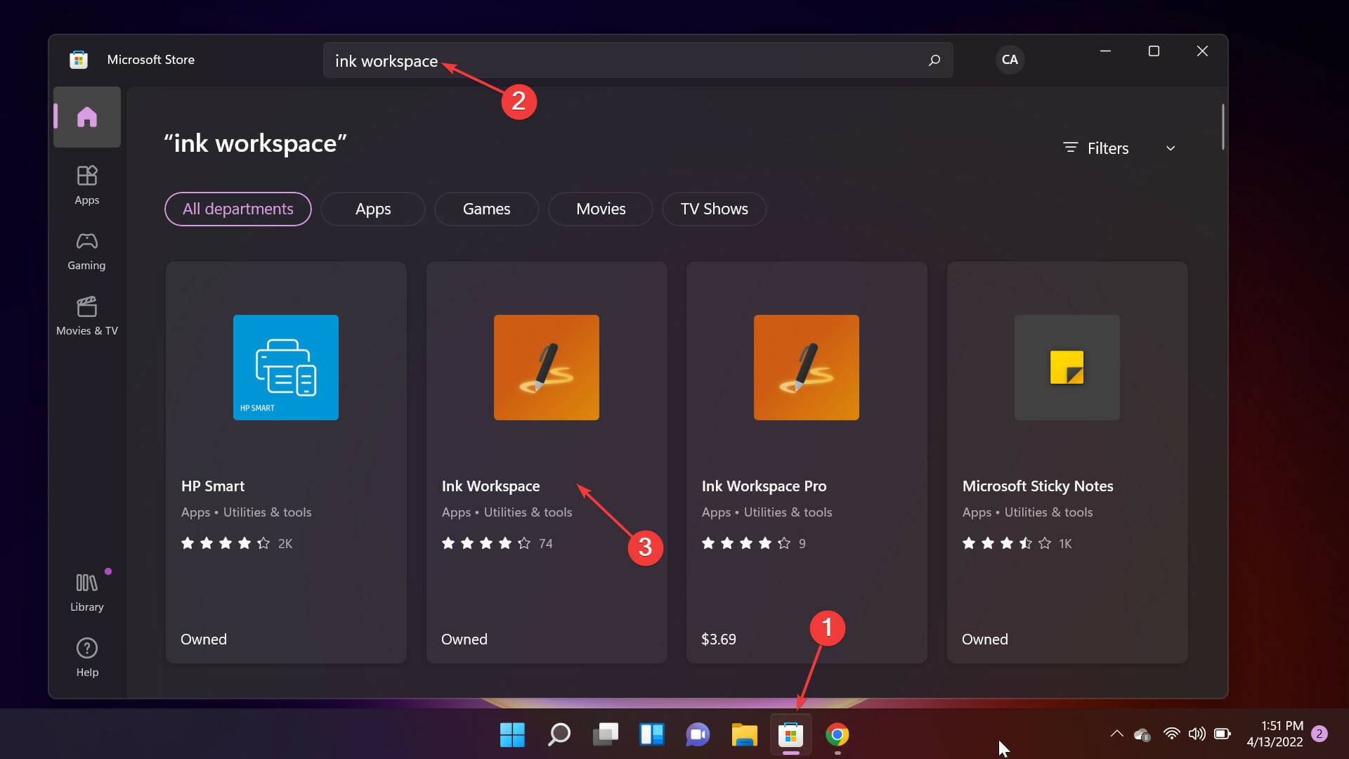This screenshot has width=1349, height=759.
Task: Launch Google Chrome from the taskbar
Action: click(x=838, y=734)
